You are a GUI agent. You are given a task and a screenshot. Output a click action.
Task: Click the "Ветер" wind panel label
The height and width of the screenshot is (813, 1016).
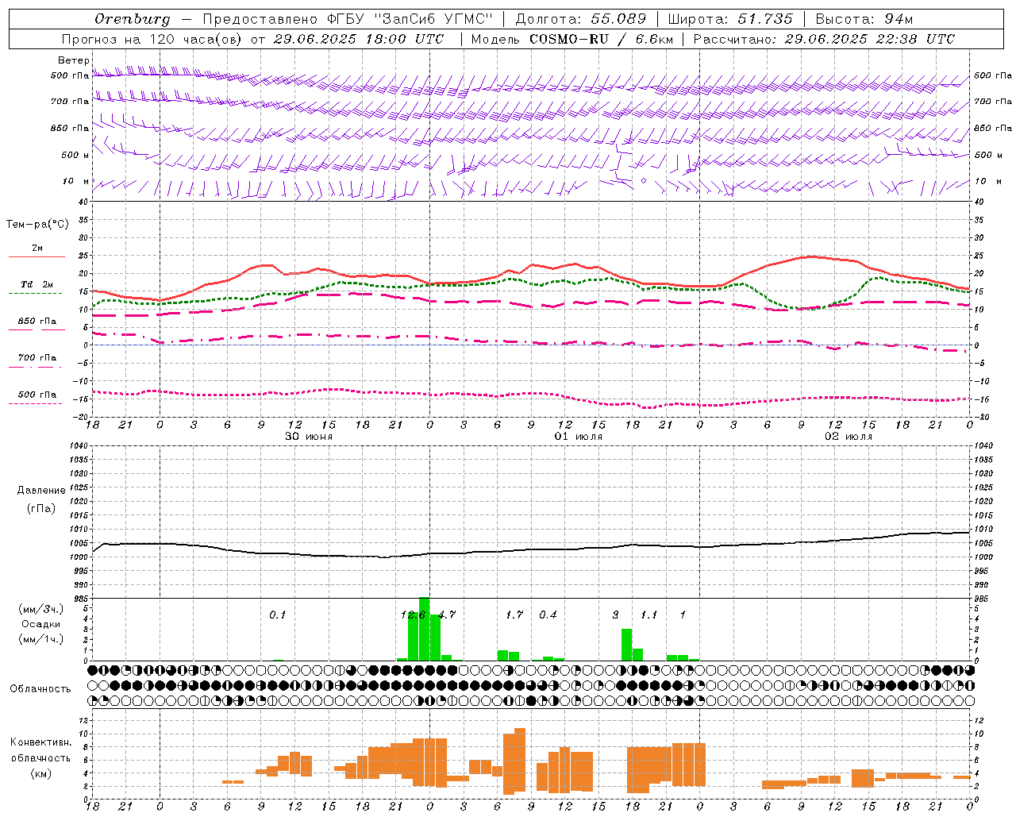click(74, 60)
